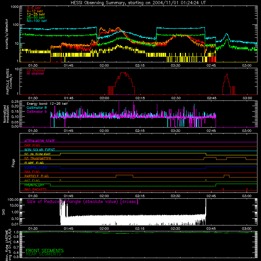This screenshot has height=261, width=261.
Task: Select the Collimator 9 legend entry
Action: 37,112
